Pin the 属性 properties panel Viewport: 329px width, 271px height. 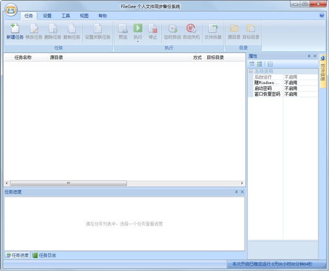[x=309, y=56]
